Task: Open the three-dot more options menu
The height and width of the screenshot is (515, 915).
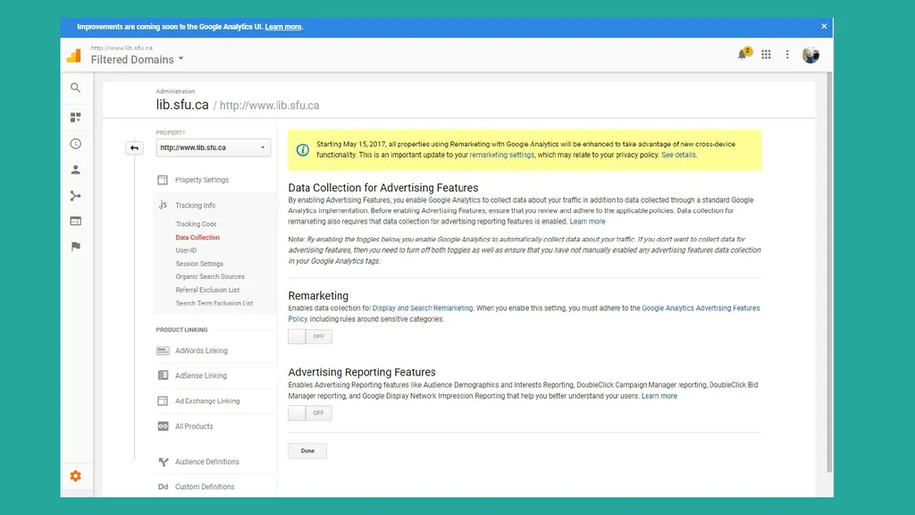Action: (x=787, y=55)
